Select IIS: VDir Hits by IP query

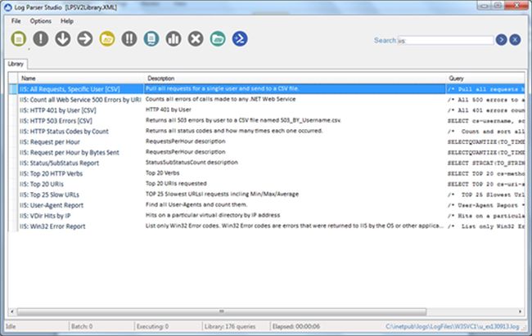tap(45, 216)
